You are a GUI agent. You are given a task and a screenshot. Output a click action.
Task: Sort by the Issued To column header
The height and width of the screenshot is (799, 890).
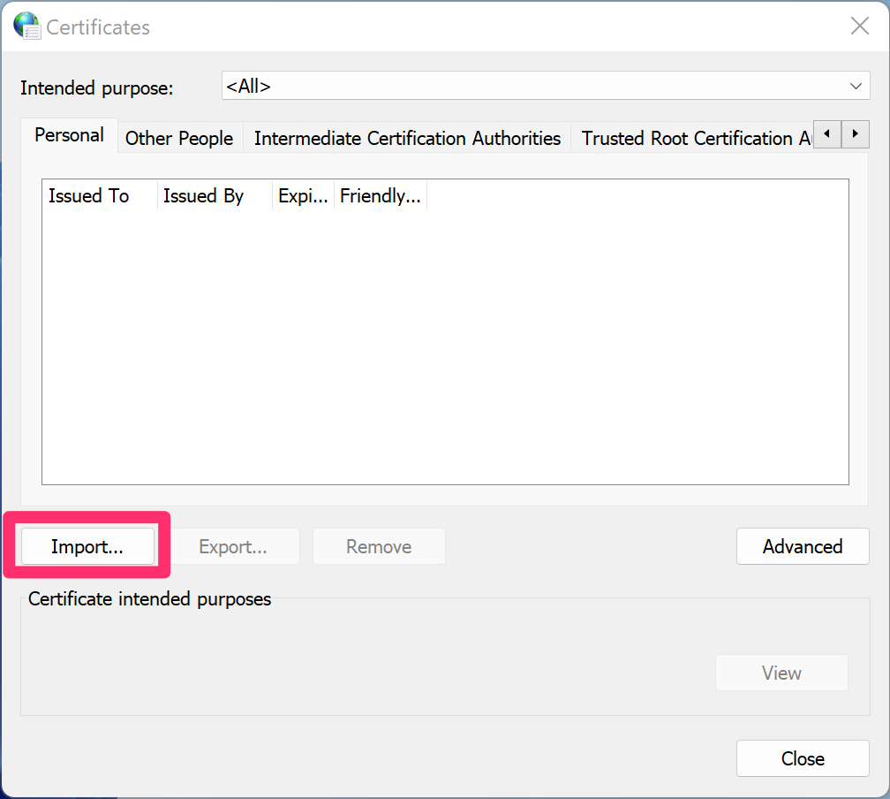(x=100, y=195)
